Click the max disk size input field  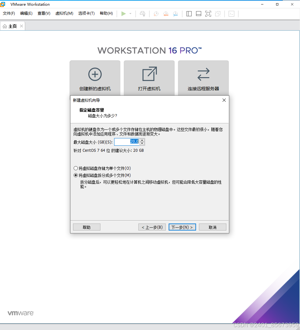[127, 142]
